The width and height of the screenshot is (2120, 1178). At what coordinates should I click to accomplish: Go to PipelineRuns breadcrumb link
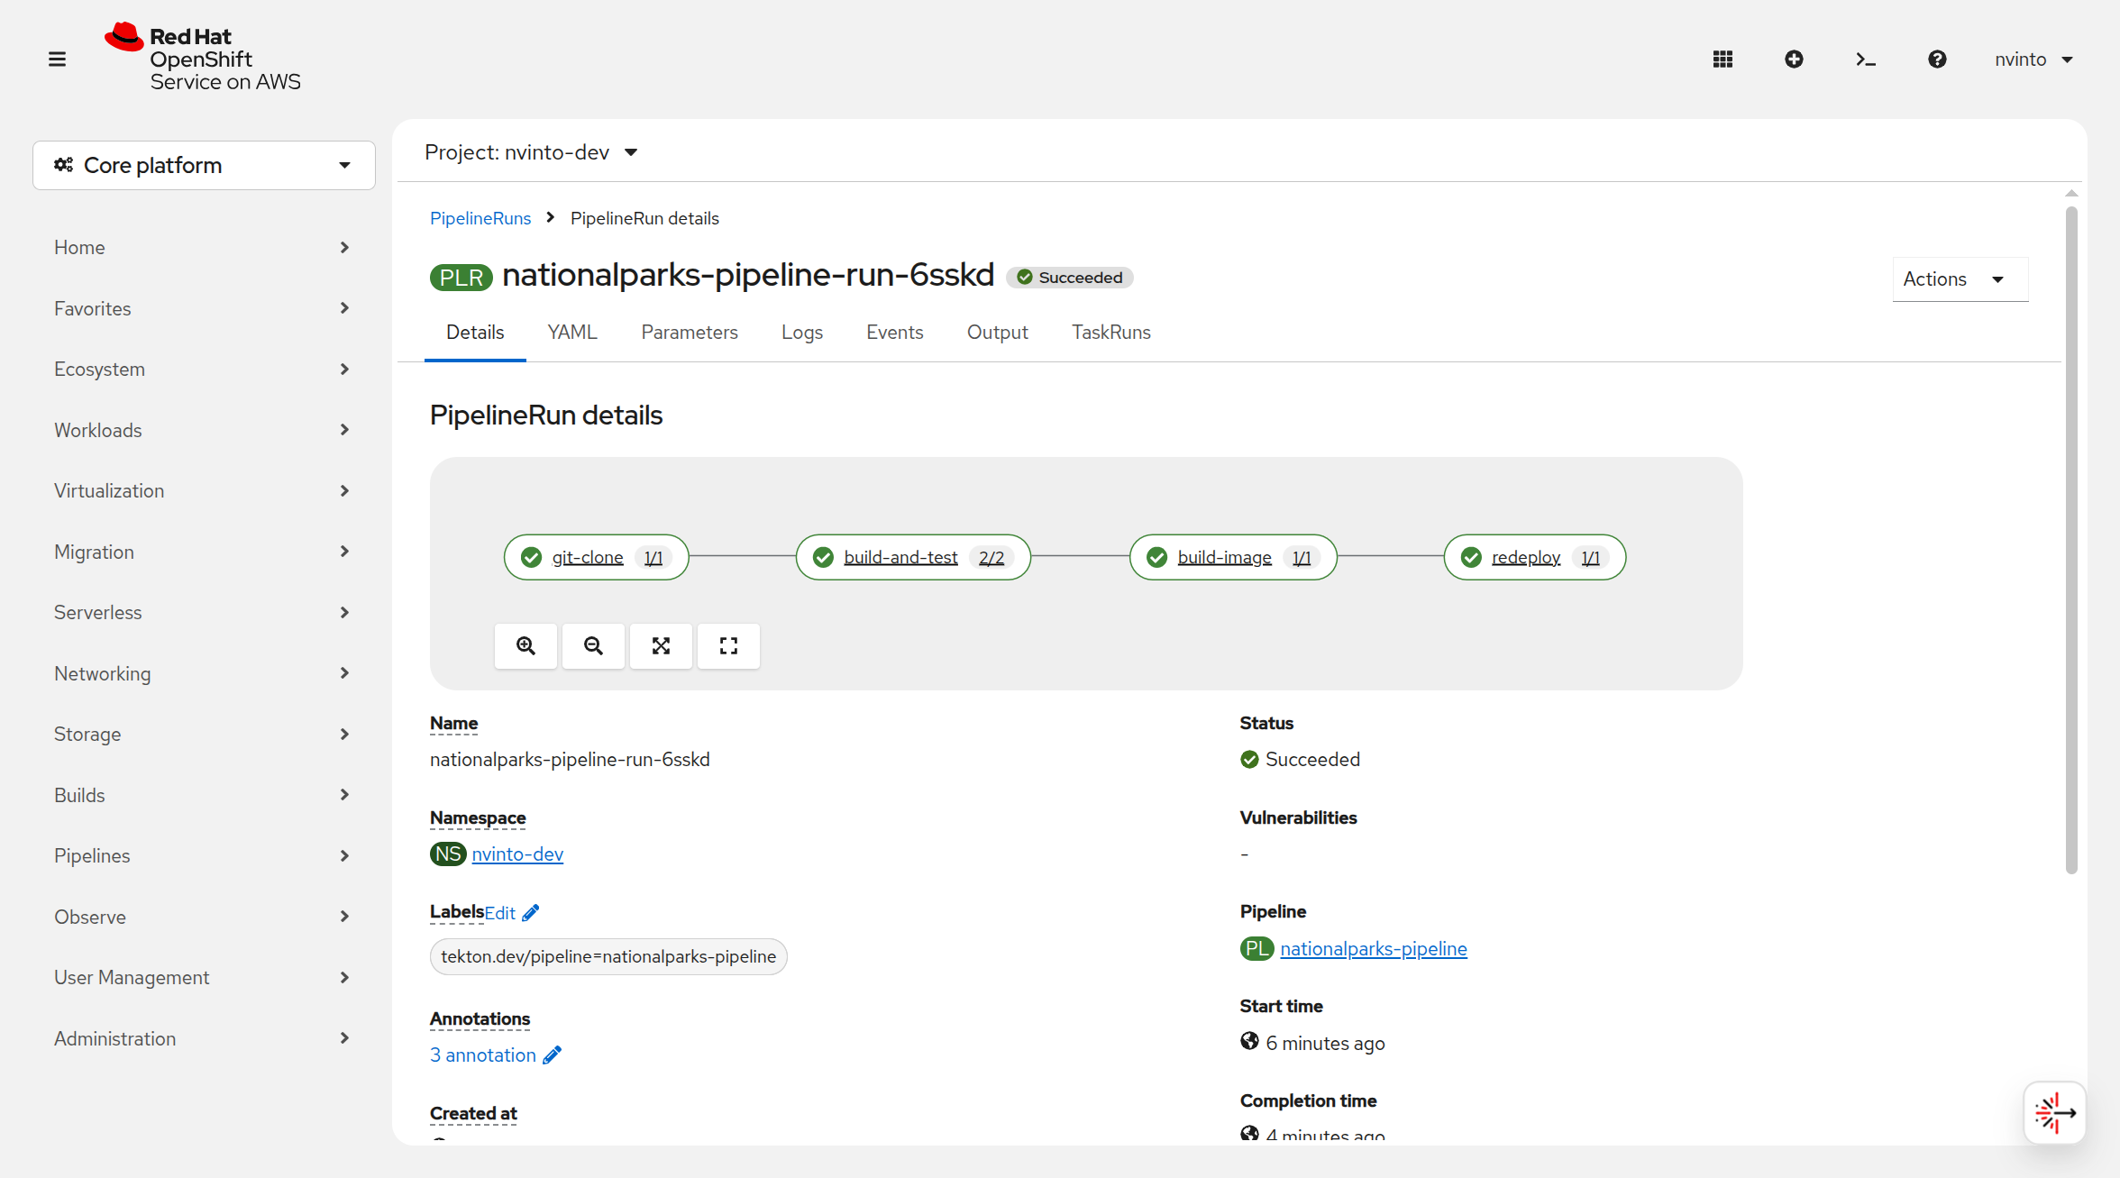pos(480,218)
